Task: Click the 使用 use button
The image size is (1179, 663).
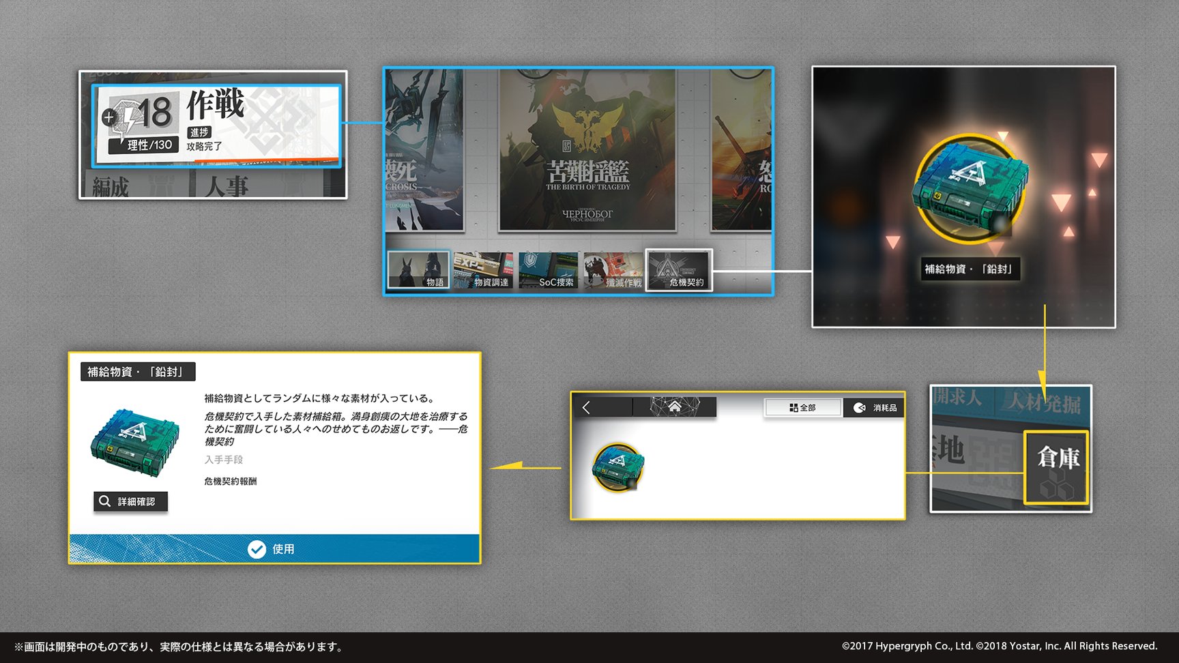Action: (x=274, y=549)
